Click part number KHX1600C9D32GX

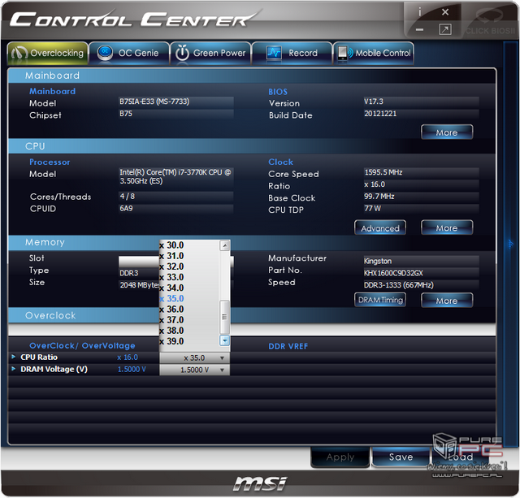421,273
